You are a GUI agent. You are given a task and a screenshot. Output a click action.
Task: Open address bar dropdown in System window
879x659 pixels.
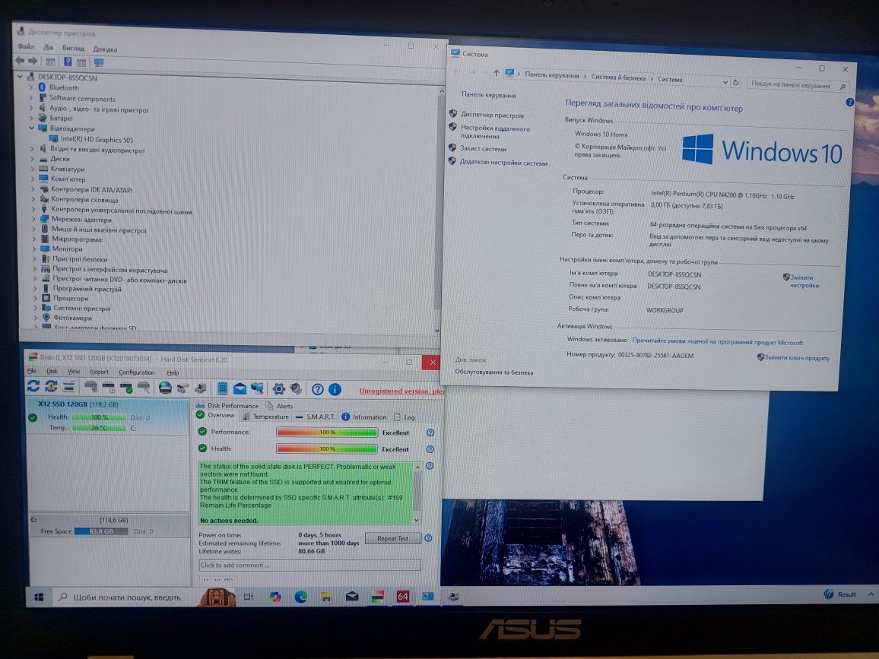click(x=725, y=82)
